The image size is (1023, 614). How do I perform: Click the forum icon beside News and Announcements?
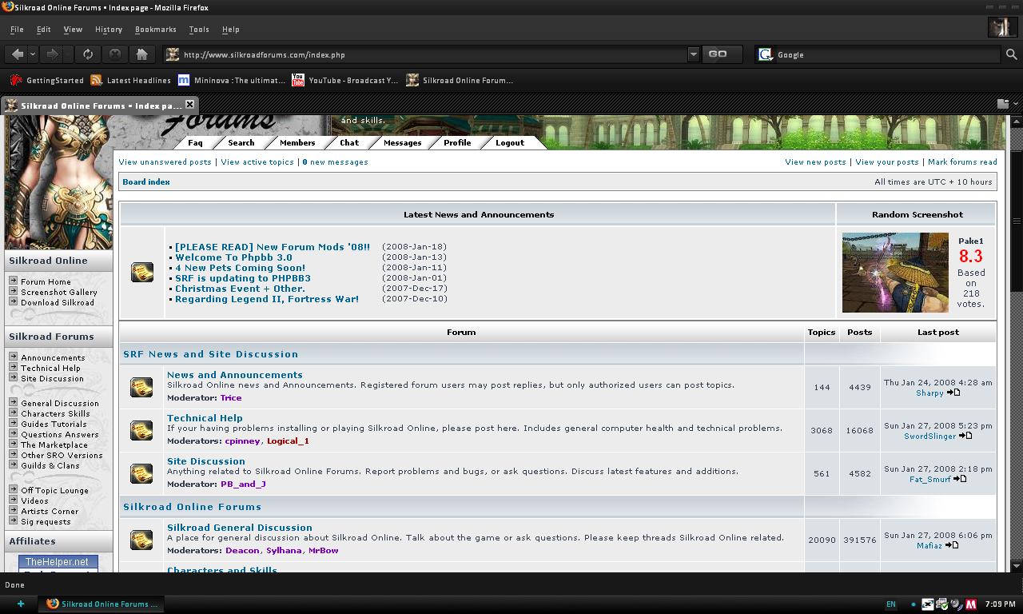[141, 387]
